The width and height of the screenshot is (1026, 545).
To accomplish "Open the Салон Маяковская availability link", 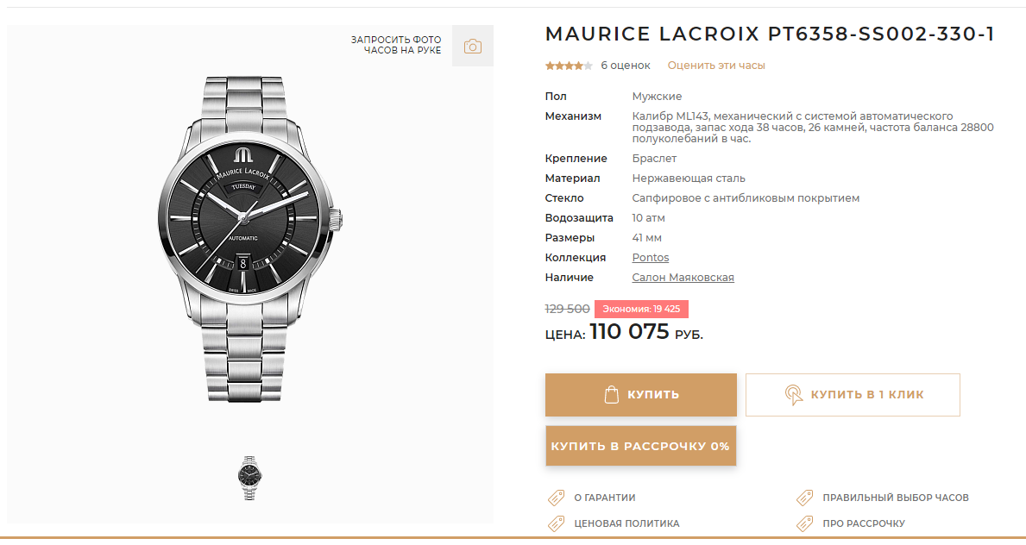I will [x=683, y=278].
